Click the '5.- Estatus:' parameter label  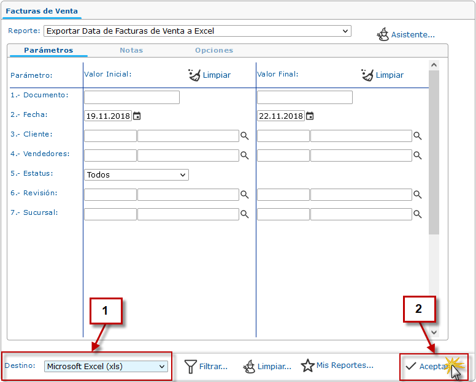pyautogui.click(x=32, y=174)
